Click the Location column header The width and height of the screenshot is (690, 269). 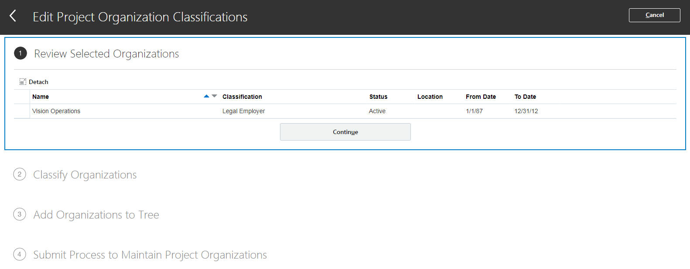click(x=430, y=97)
